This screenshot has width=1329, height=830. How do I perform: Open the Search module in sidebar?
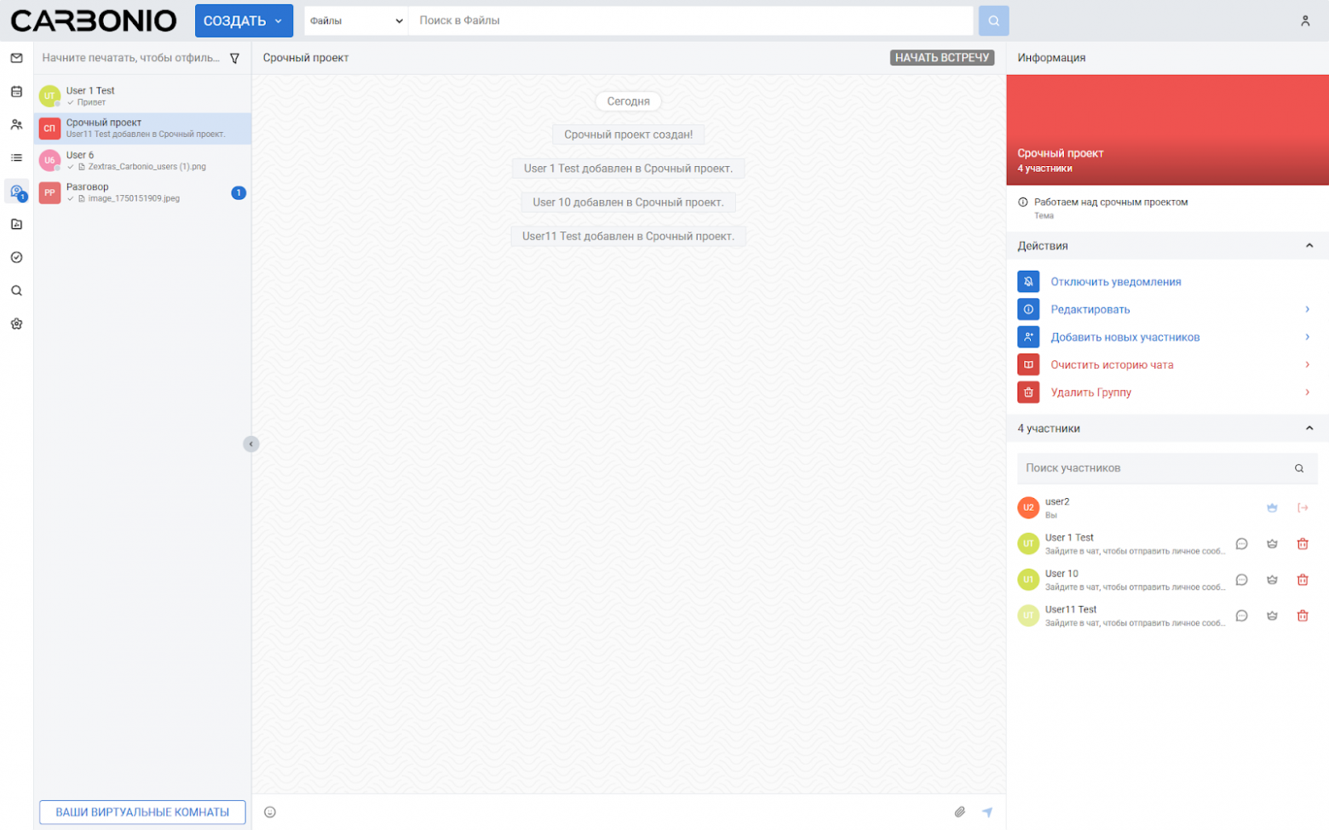[x=16, y=290]
